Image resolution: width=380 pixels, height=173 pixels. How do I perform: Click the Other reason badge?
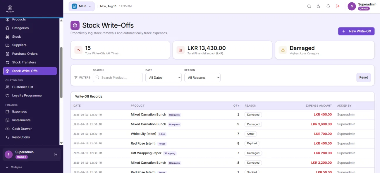(251, 134)
